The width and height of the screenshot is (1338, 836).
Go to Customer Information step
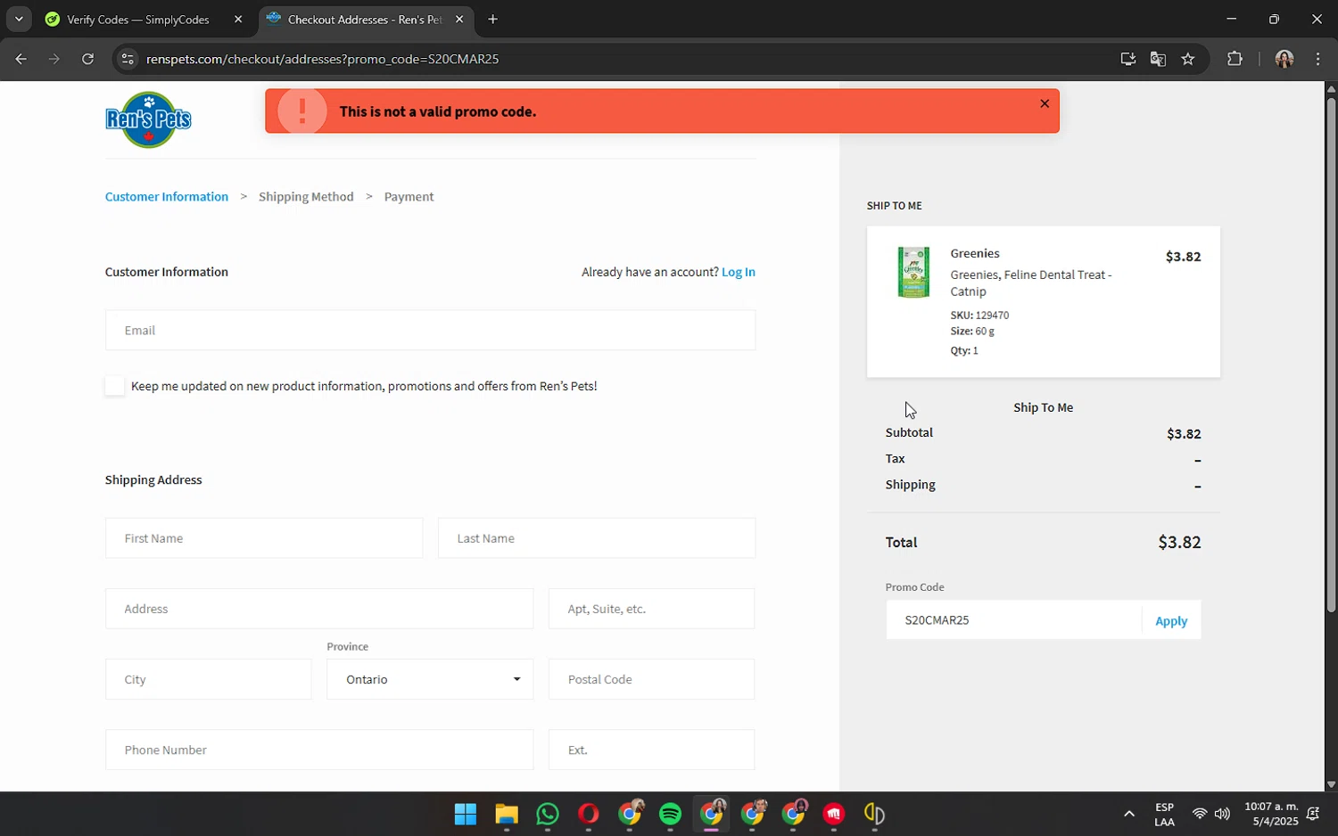click(167, 197)
